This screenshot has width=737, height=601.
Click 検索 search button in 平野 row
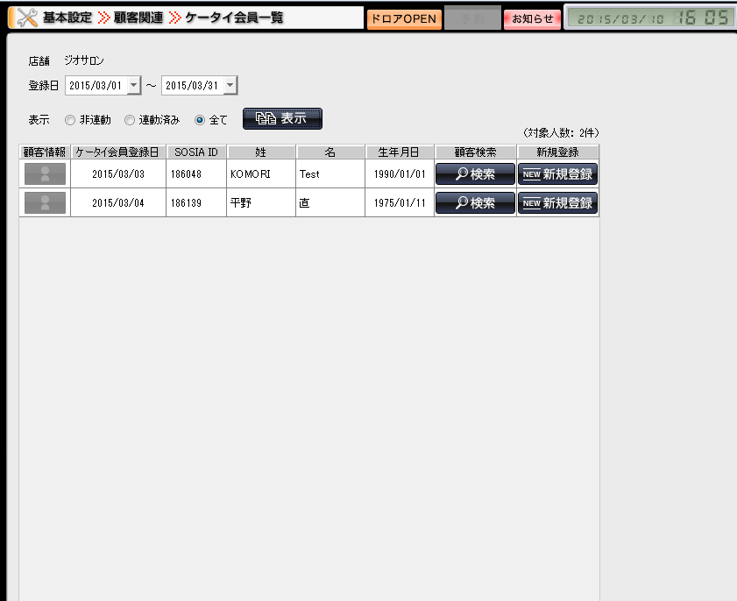point(475,203)
